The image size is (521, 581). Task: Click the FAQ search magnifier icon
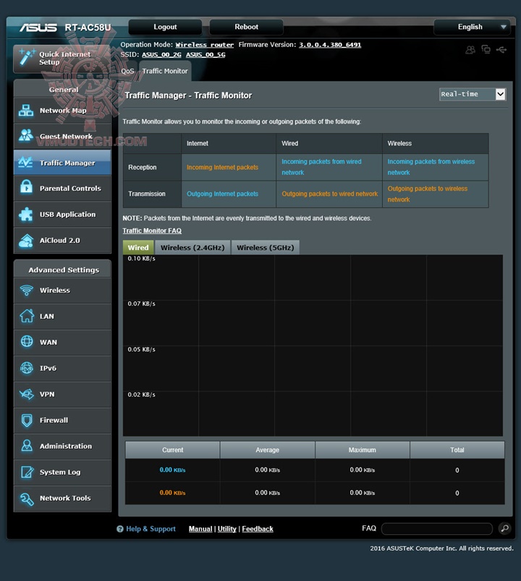504,528
